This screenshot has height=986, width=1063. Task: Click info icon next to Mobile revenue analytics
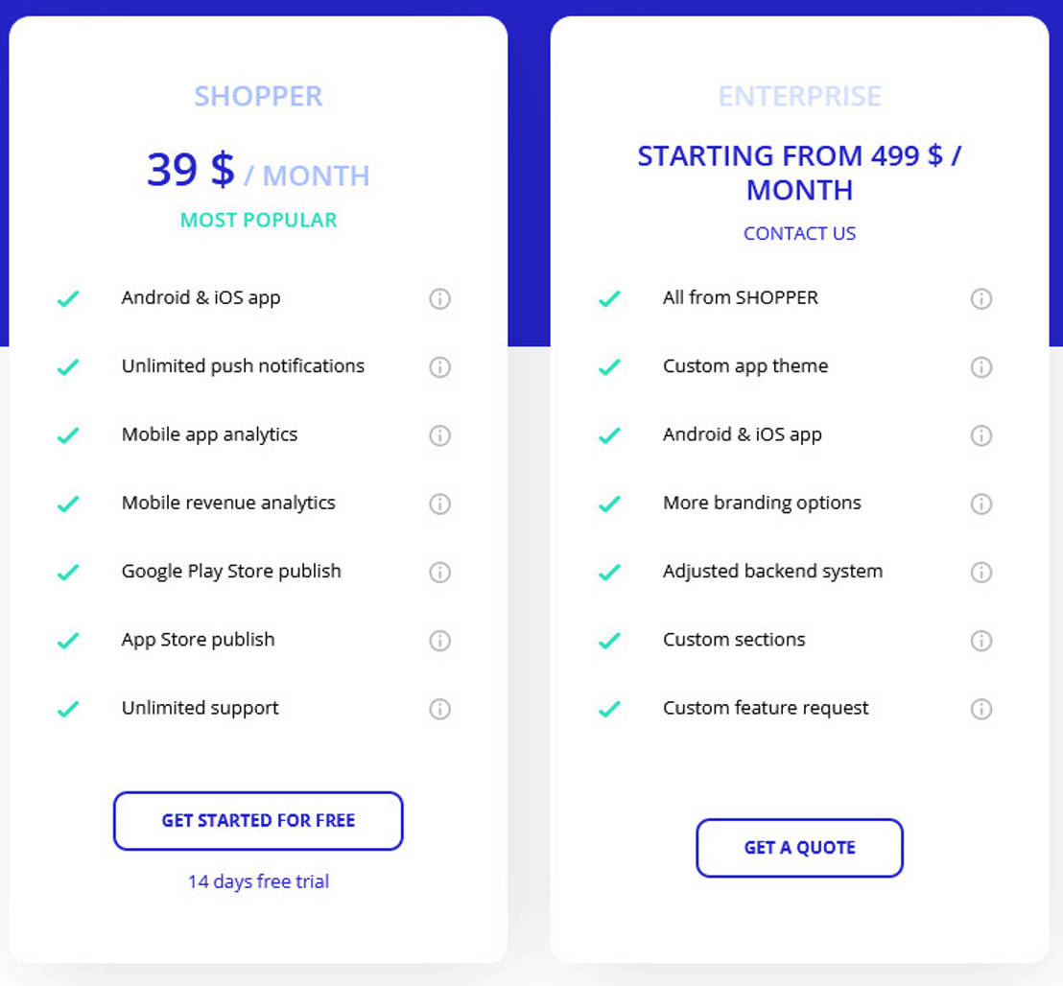point(440,505)
